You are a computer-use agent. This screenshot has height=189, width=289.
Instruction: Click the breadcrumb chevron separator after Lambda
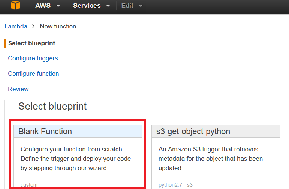tap(33, 26)
